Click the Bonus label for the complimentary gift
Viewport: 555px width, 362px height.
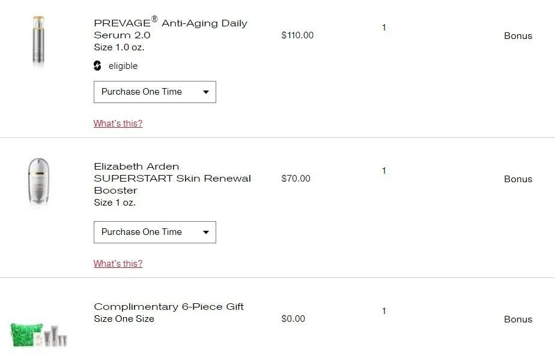pyautogui.click(x=518, y=319)
